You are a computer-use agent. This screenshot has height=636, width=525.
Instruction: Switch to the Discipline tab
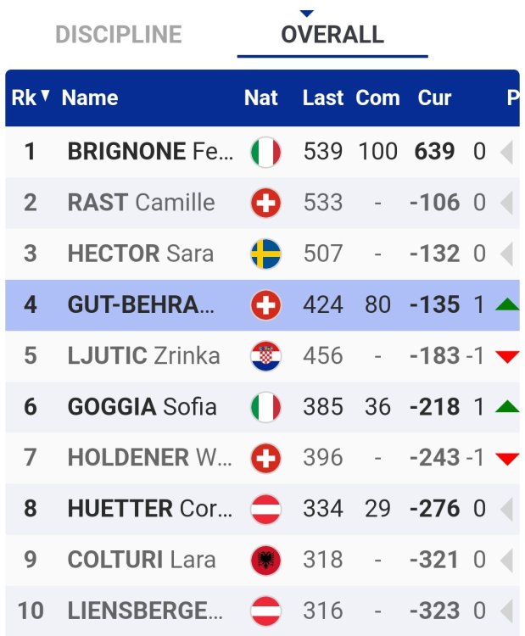(x=119, y=35)
